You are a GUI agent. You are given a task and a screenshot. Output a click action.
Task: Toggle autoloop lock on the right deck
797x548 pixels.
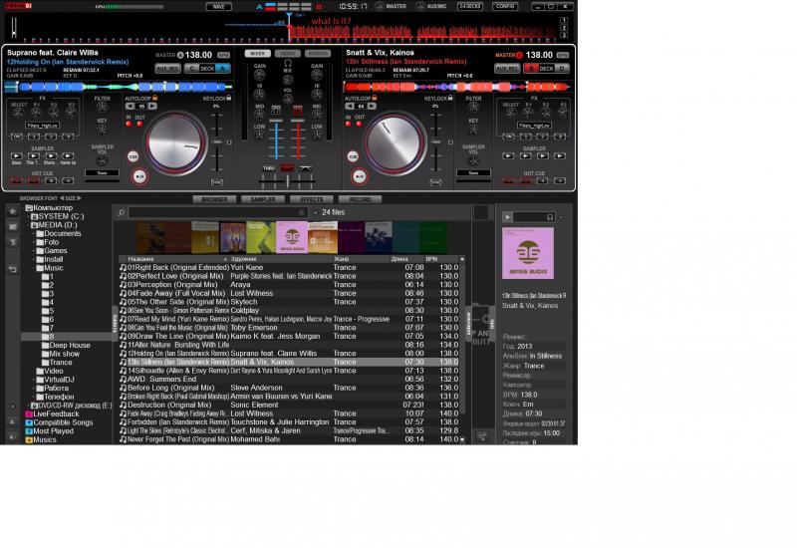pyautogui.click(x=375, y=98)
